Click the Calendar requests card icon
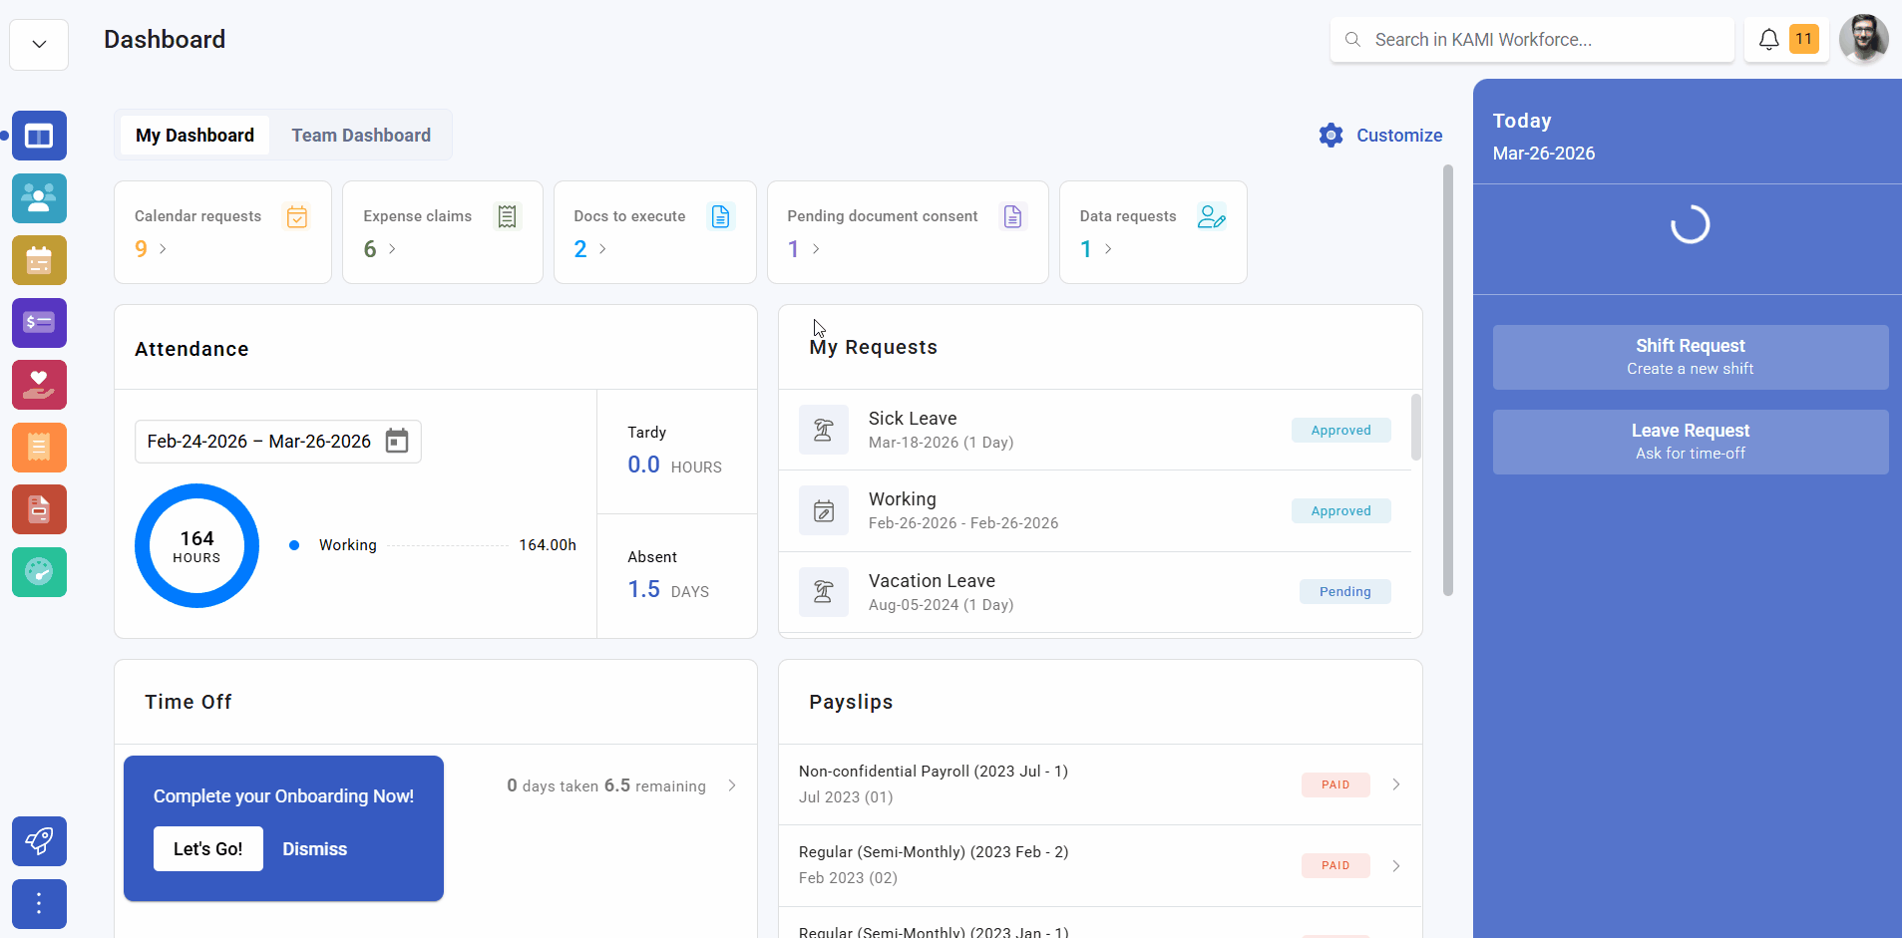The width and height of the screenshot is (1902, 938). pyautogui.click(x=296, y=216)
